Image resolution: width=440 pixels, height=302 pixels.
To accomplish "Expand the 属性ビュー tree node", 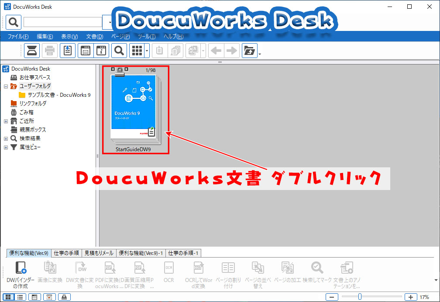I will (6, 147).
